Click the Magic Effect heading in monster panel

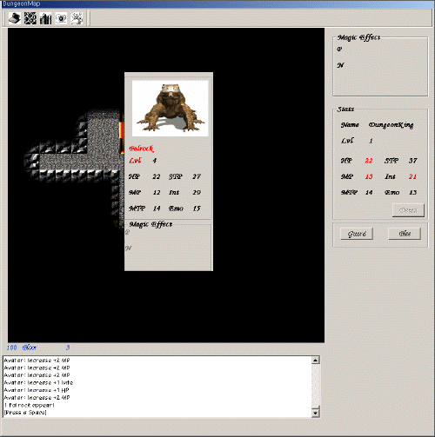[151, 224]
